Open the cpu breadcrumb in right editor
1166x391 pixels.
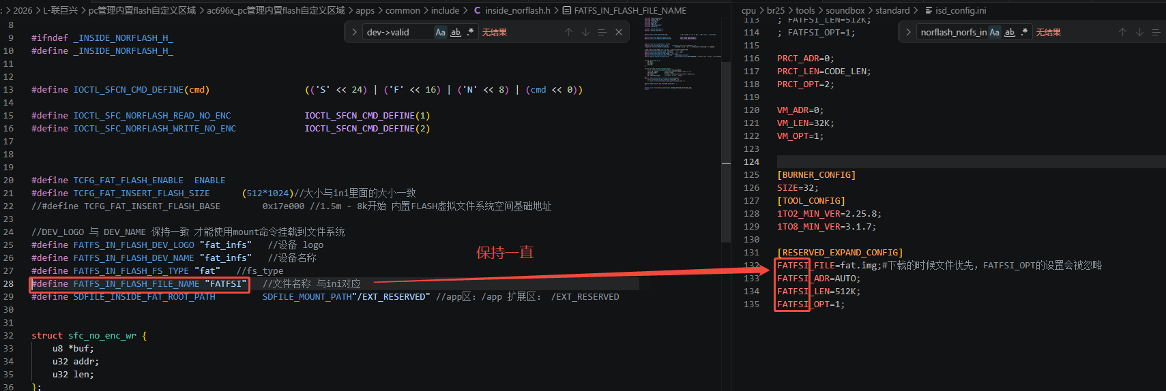click(748, 10)
